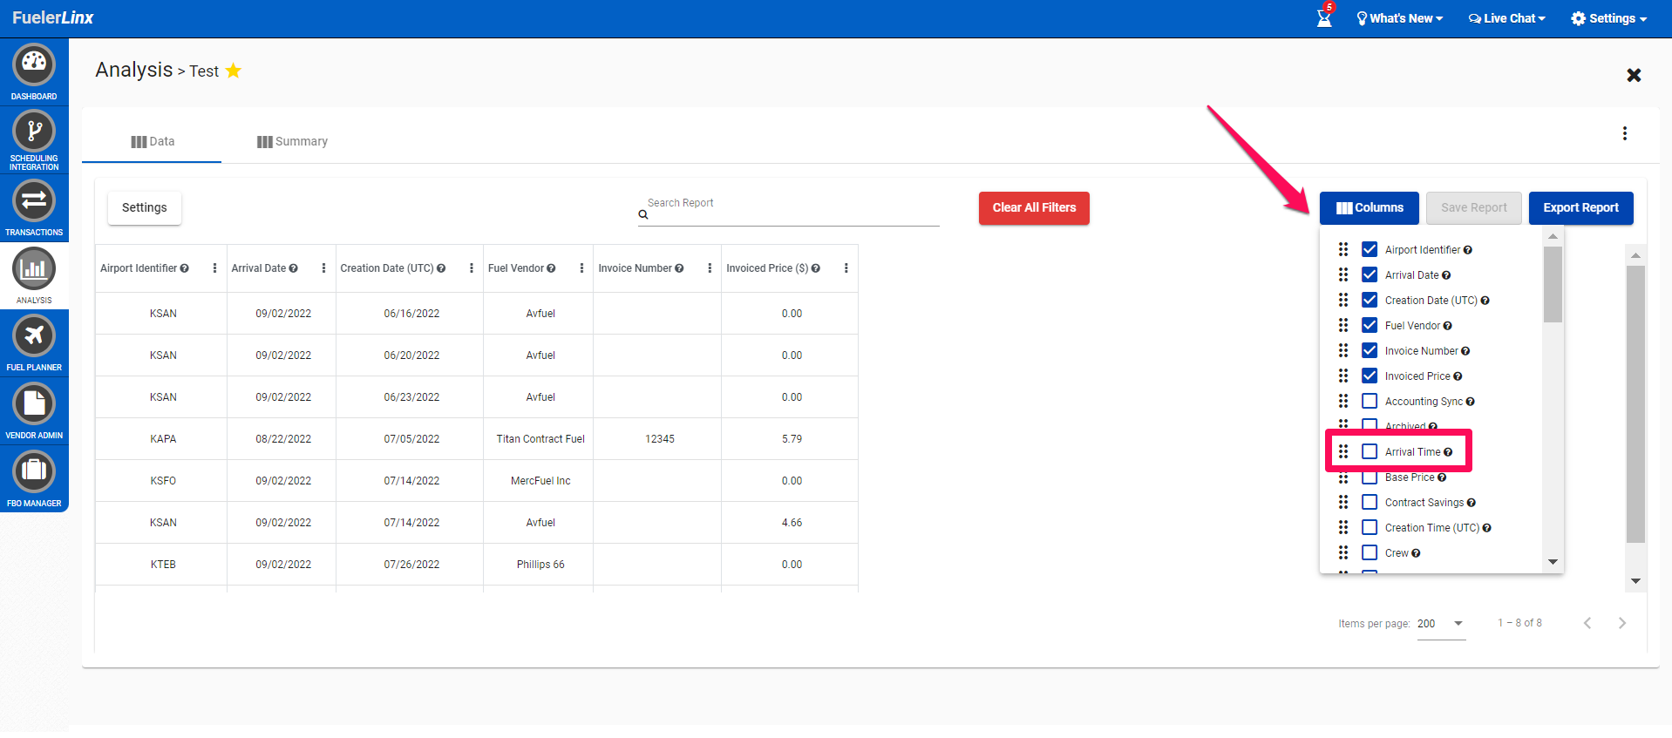Go to previous page arrow
The image size is (1672, 738).
click(1587, 623)
